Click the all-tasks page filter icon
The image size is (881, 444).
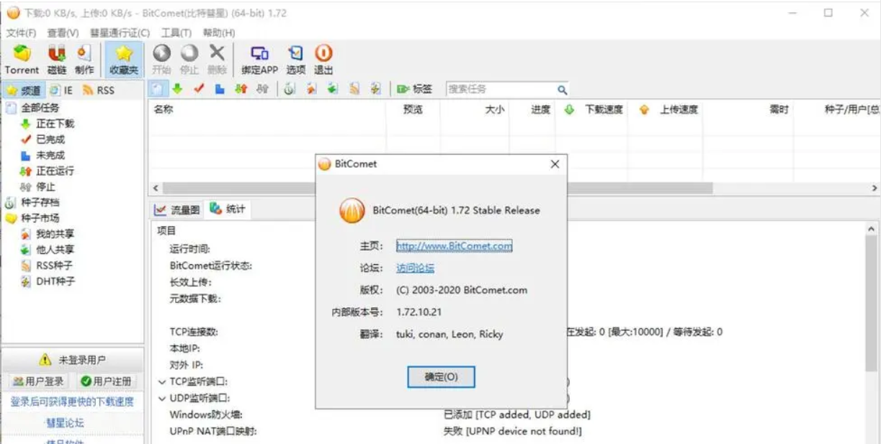[x=158, y=89]
